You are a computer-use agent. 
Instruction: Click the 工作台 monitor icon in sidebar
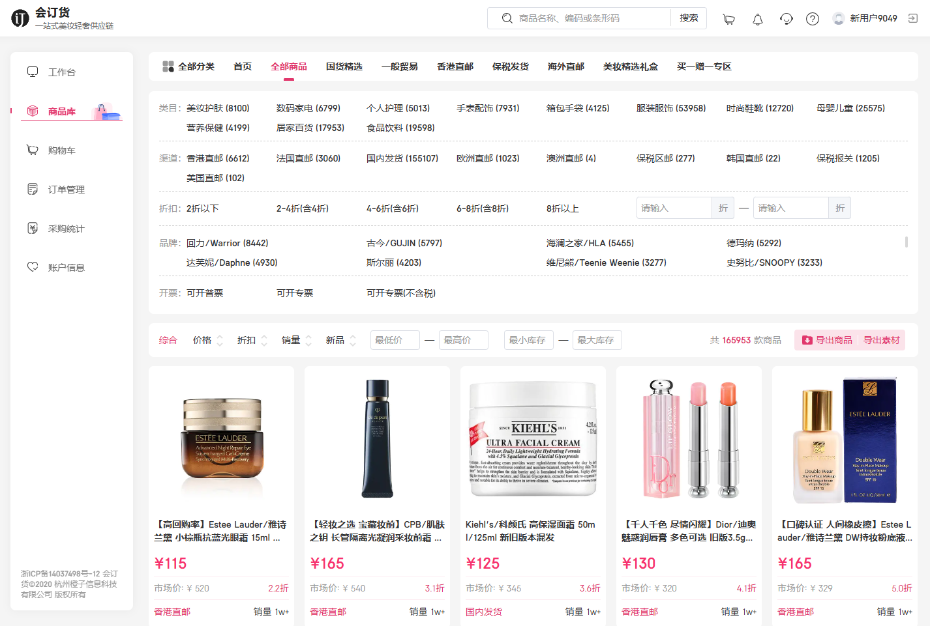point(33,72)
